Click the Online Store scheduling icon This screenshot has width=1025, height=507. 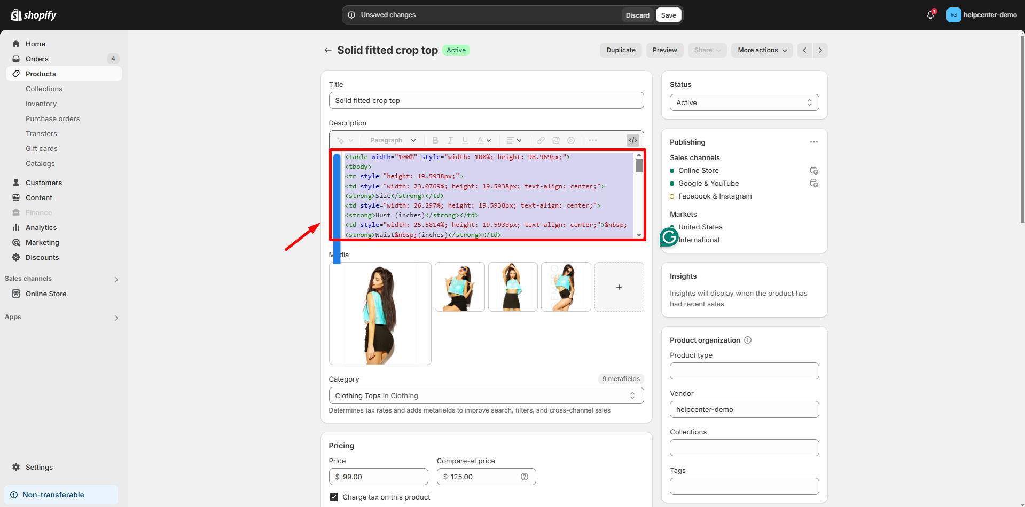[813, 170]
